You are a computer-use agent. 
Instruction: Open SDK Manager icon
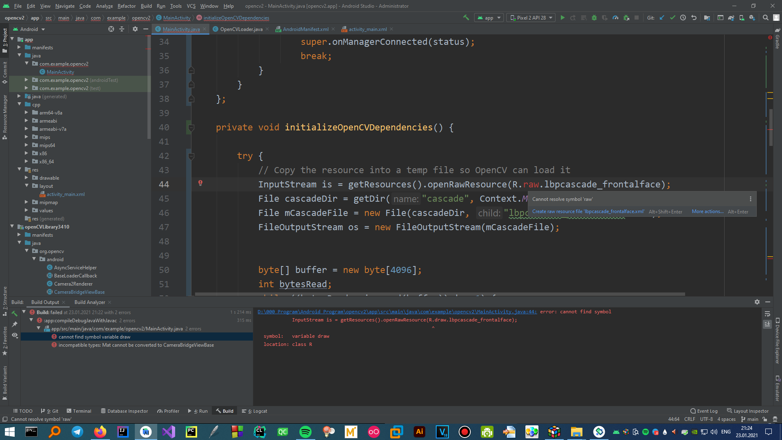pos(752,18)
